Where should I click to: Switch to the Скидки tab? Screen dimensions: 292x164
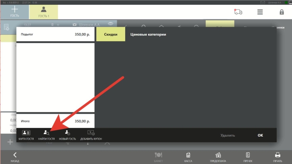(x=111, y=34)
